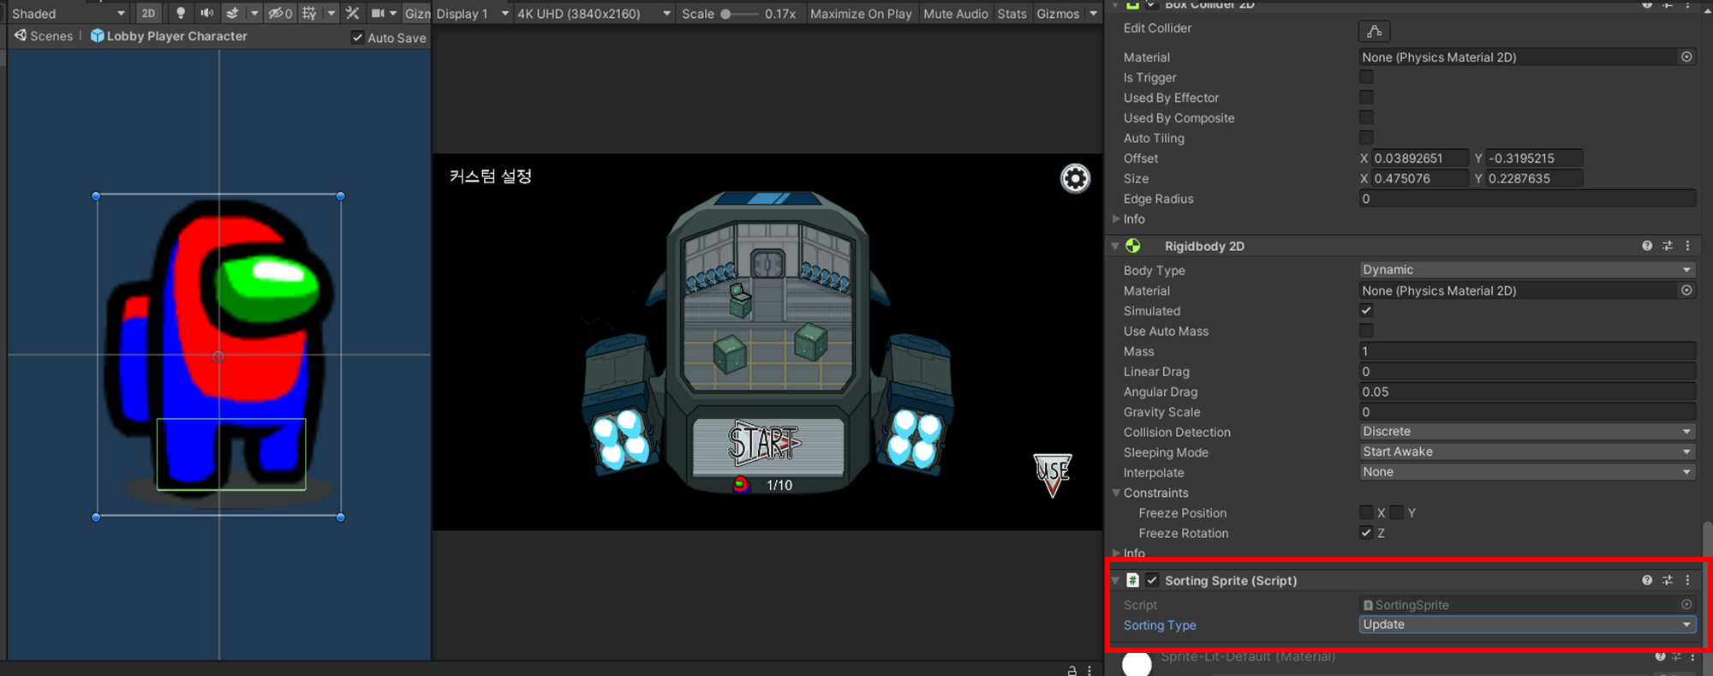Toggle Simulated checkbox
This screenshot has width=1713, height=676.
tap(1366, 310)
